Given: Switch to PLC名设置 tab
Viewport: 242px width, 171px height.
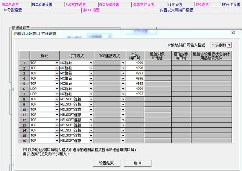Looking at the screenshot, I should click(11, 5).
